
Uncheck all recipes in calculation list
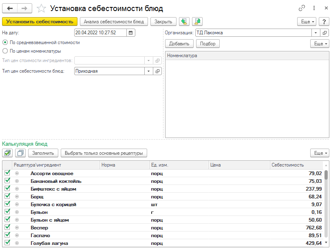(20, 153)
